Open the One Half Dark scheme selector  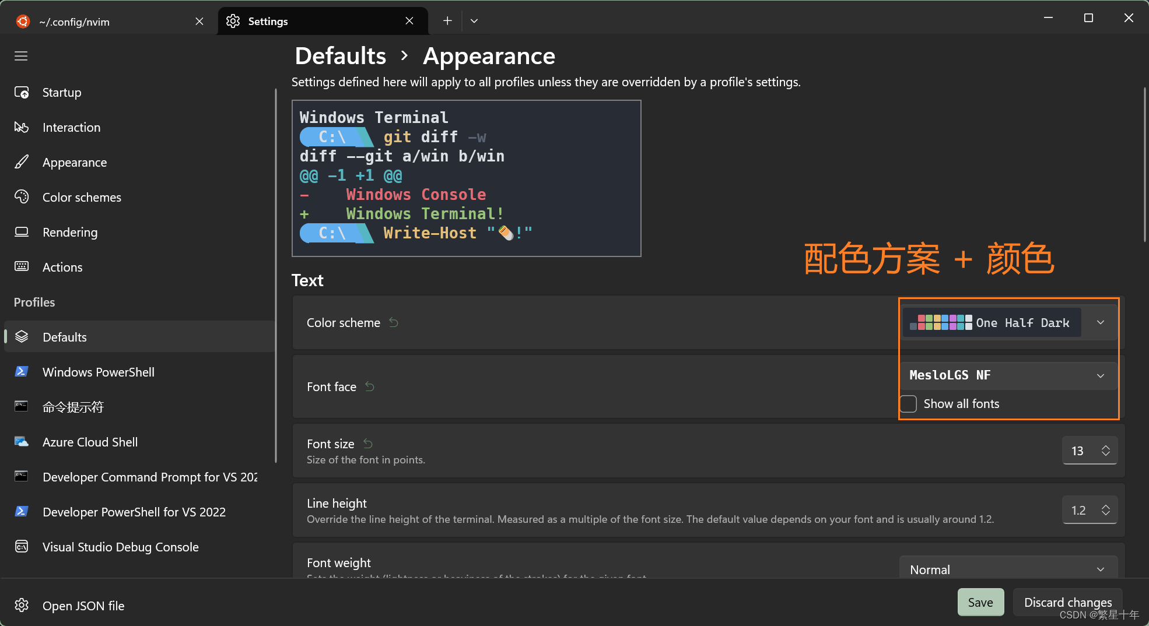pyautogui.click(x=1009, y=322)
